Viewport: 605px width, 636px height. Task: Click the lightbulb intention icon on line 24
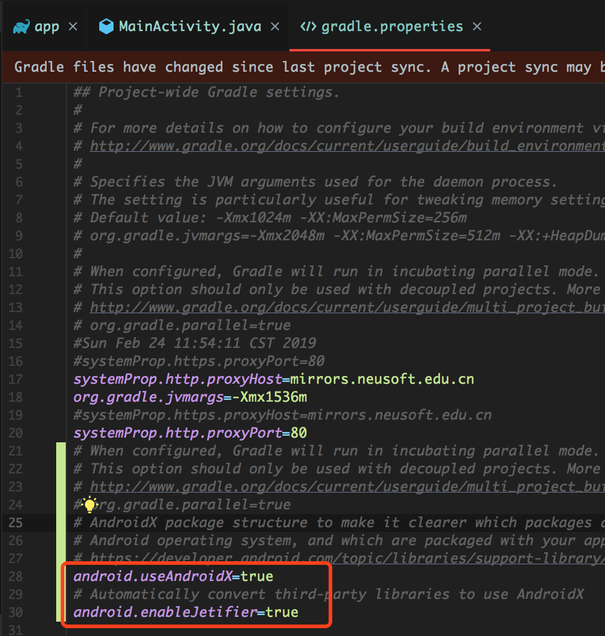(x=90, y=505)
